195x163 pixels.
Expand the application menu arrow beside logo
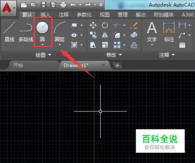pyautogui.click(x=14, y=8)
